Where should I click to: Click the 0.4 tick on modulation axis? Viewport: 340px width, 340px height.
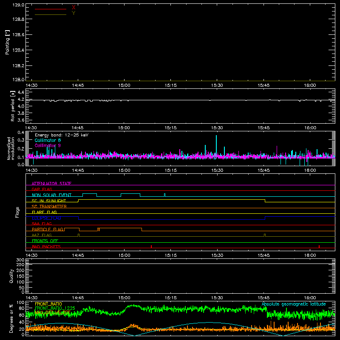(21, 133)
